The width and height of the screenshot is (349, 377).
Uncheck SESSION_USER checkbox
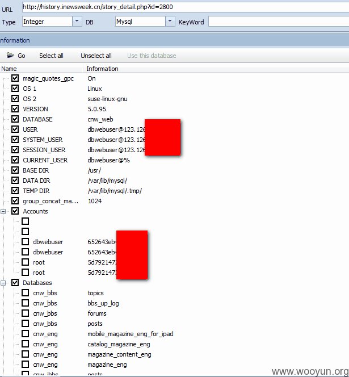point(15,149)
